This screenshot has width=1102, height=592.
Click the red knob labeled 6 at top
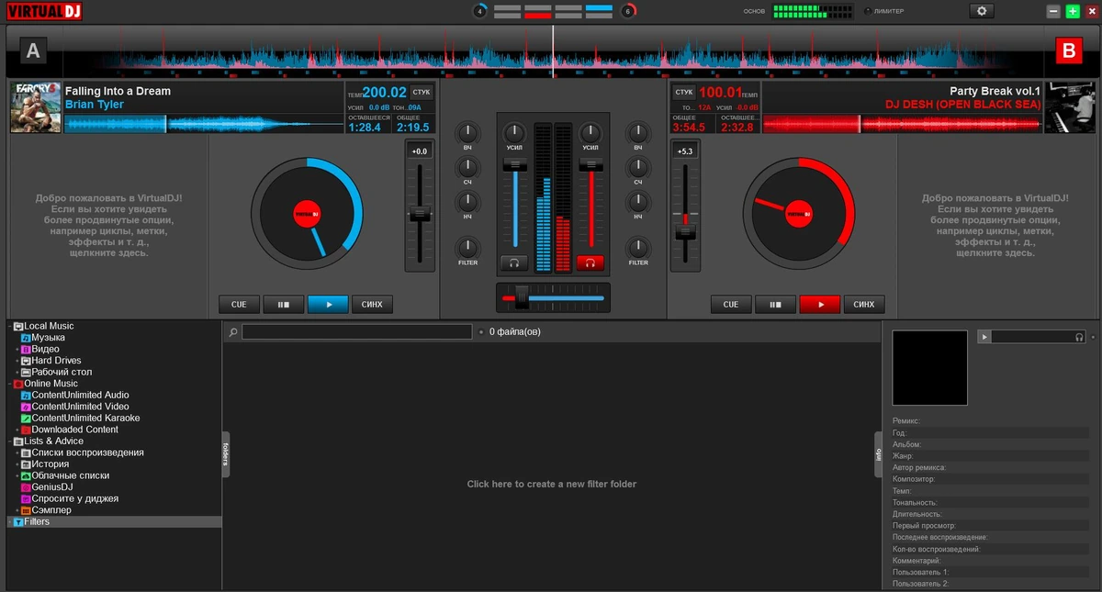[x=628, y=11]
